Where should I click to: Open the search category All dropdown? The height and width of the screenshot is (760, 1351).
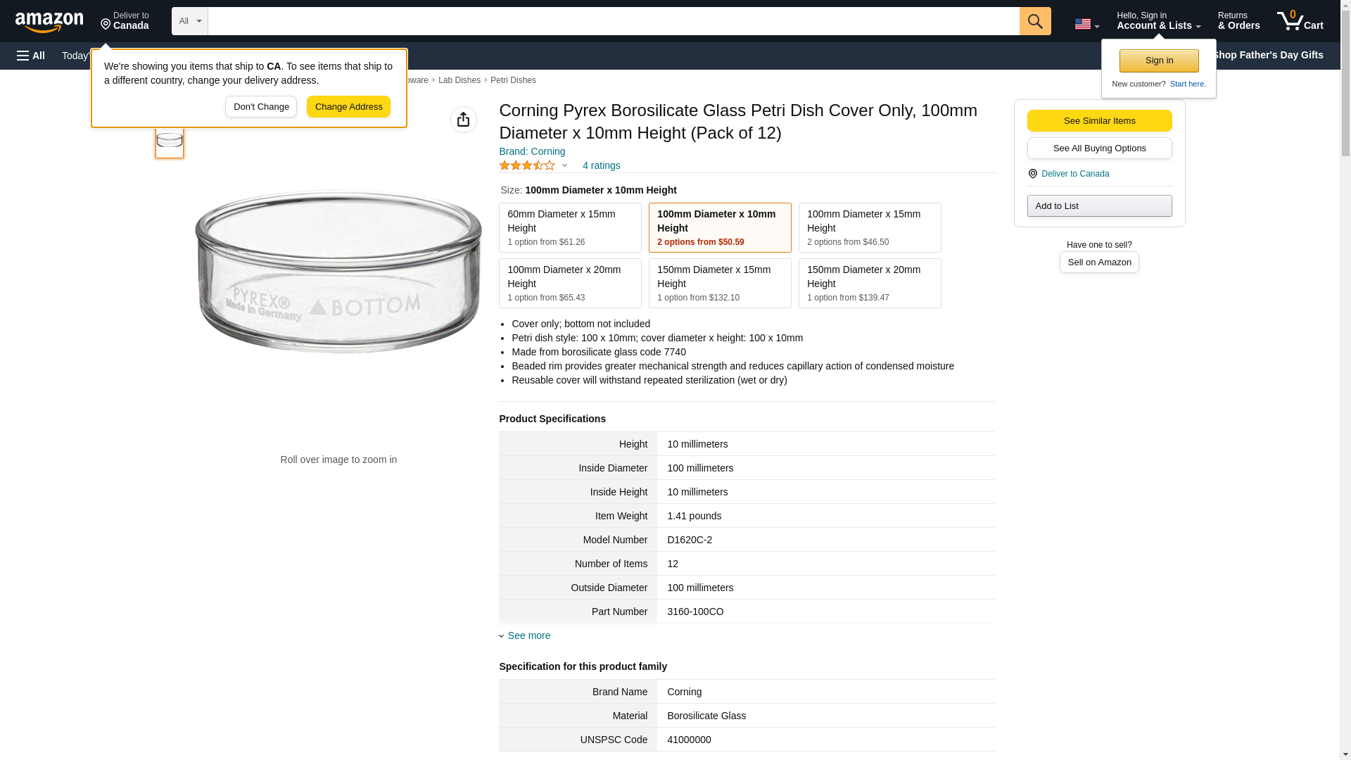[189, 21]
